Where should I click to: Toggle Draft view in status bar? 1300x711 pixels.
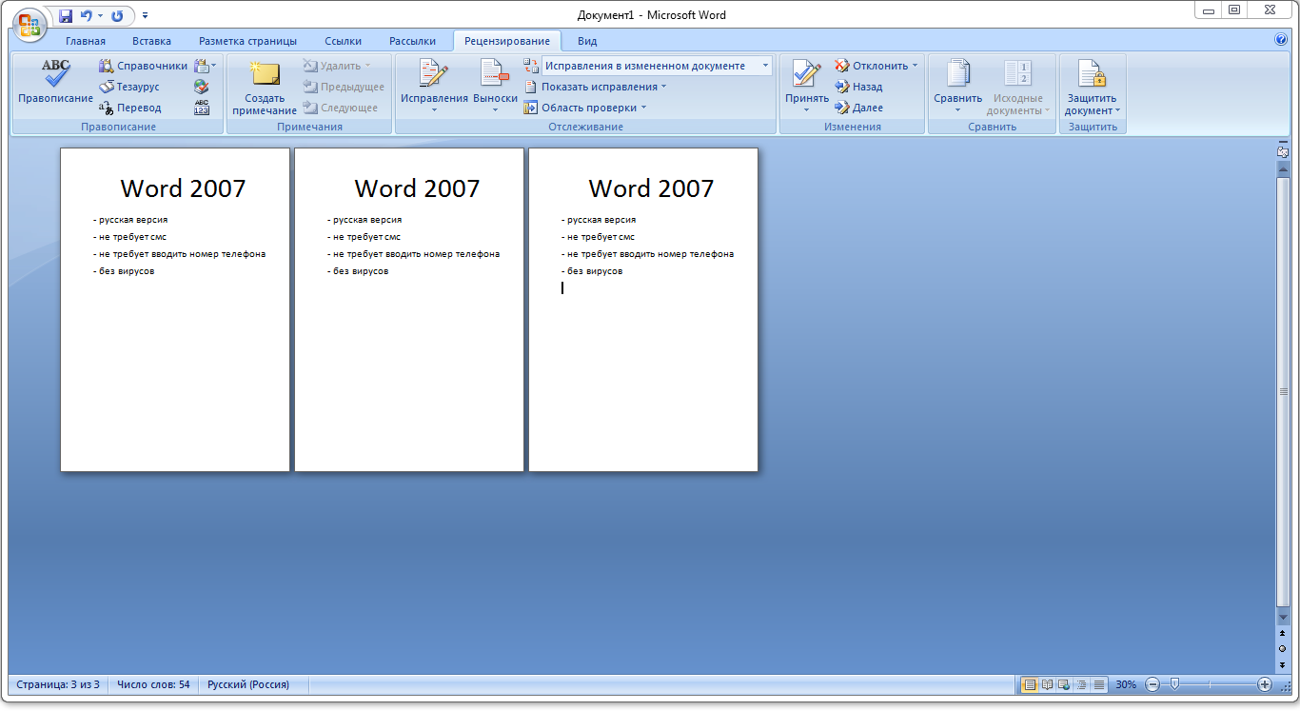coord(1098,683)
